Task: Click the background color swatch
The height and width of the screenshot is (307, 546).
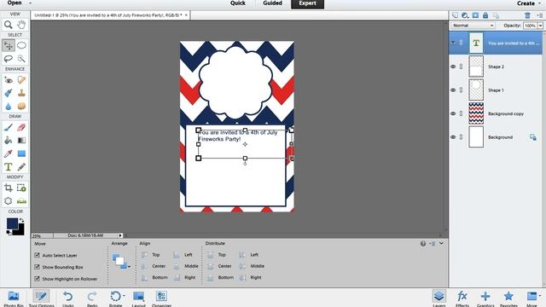Action: click(x=20, y=231)
